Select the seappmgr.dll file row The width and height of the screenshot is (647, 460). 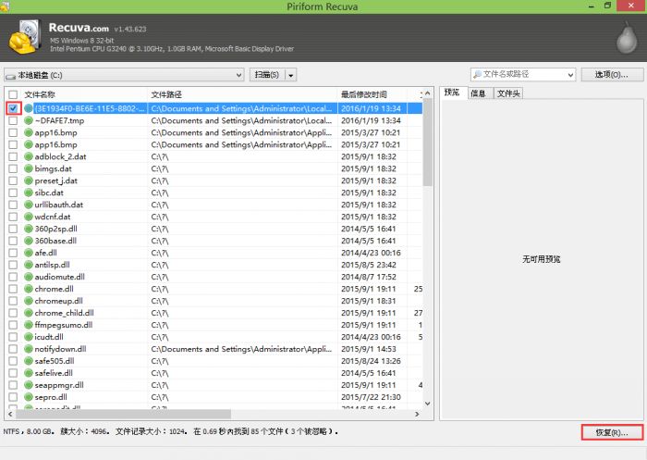point(214,385)
